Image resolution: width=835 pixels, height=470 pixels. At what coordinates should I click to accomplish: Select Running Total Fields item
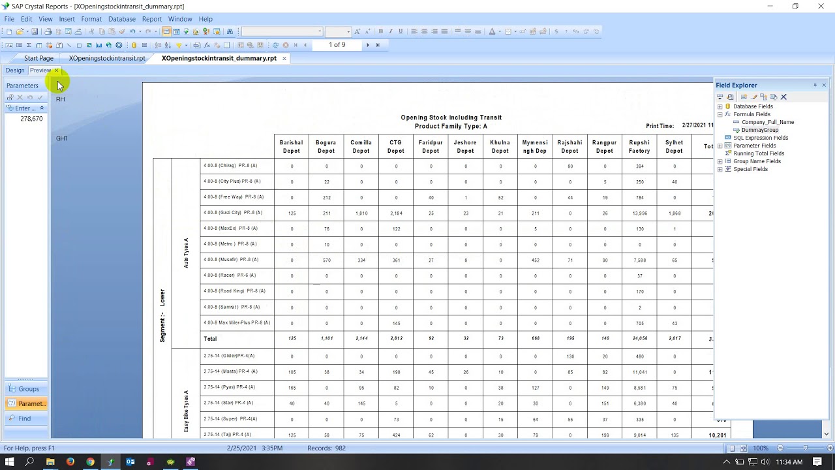point(759,153)
